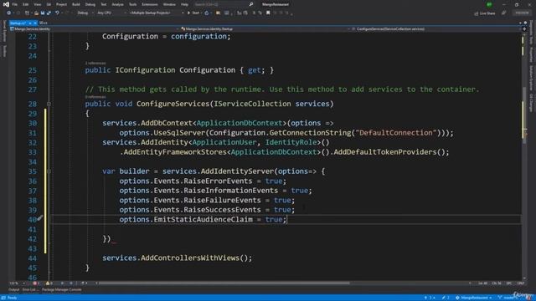Open the Test menu

click(104, 4)
